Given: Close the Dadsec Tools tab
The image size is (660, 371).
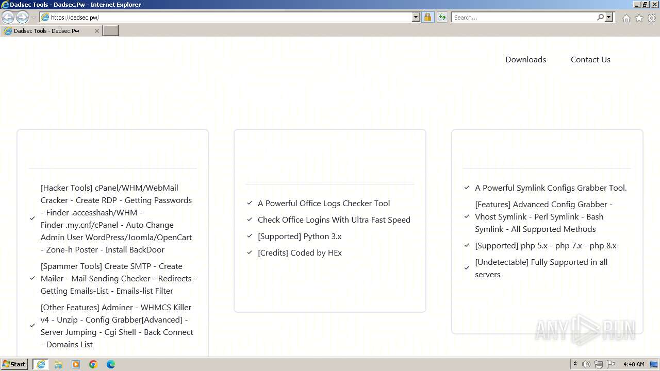Looking at the screenshot, I should (x=96, y=31).
